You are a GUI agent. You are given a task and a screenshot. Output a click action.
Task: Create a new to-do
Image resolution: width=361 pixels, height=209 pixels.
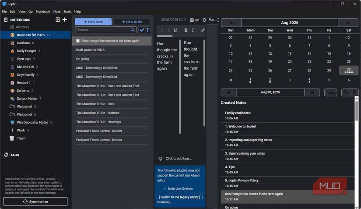132,21
